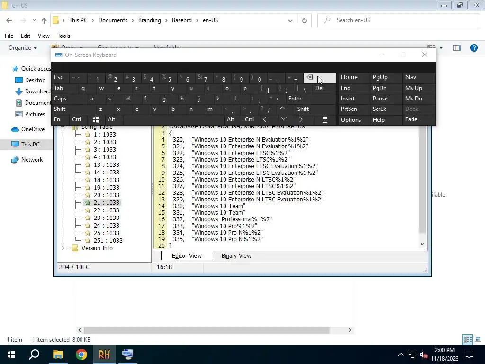
Task: Collapse the String Table tree node
Action: [x=63, y=127]
